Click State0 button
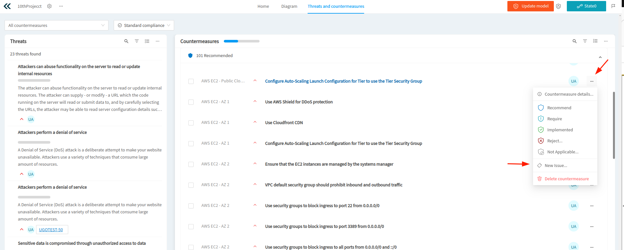Image resolution: width=624 pixels, height=250 pixels. tap(586, 6)
